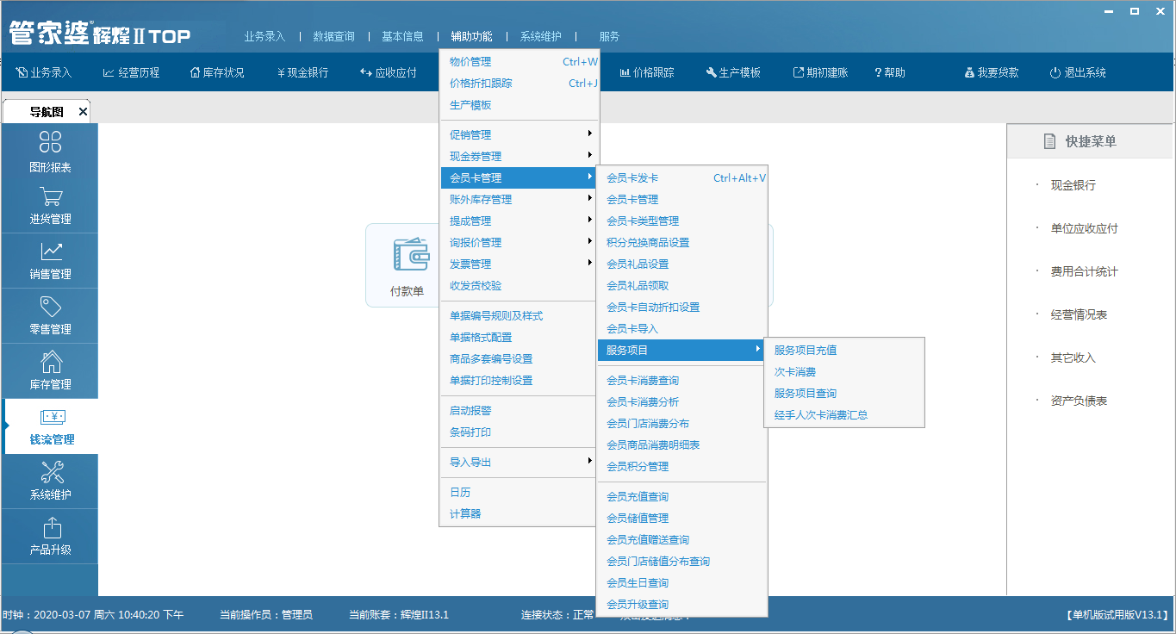Choose 会员卡发卡 menu entry
Screen dimensions: 1176x634
click(x=632, y=178)
